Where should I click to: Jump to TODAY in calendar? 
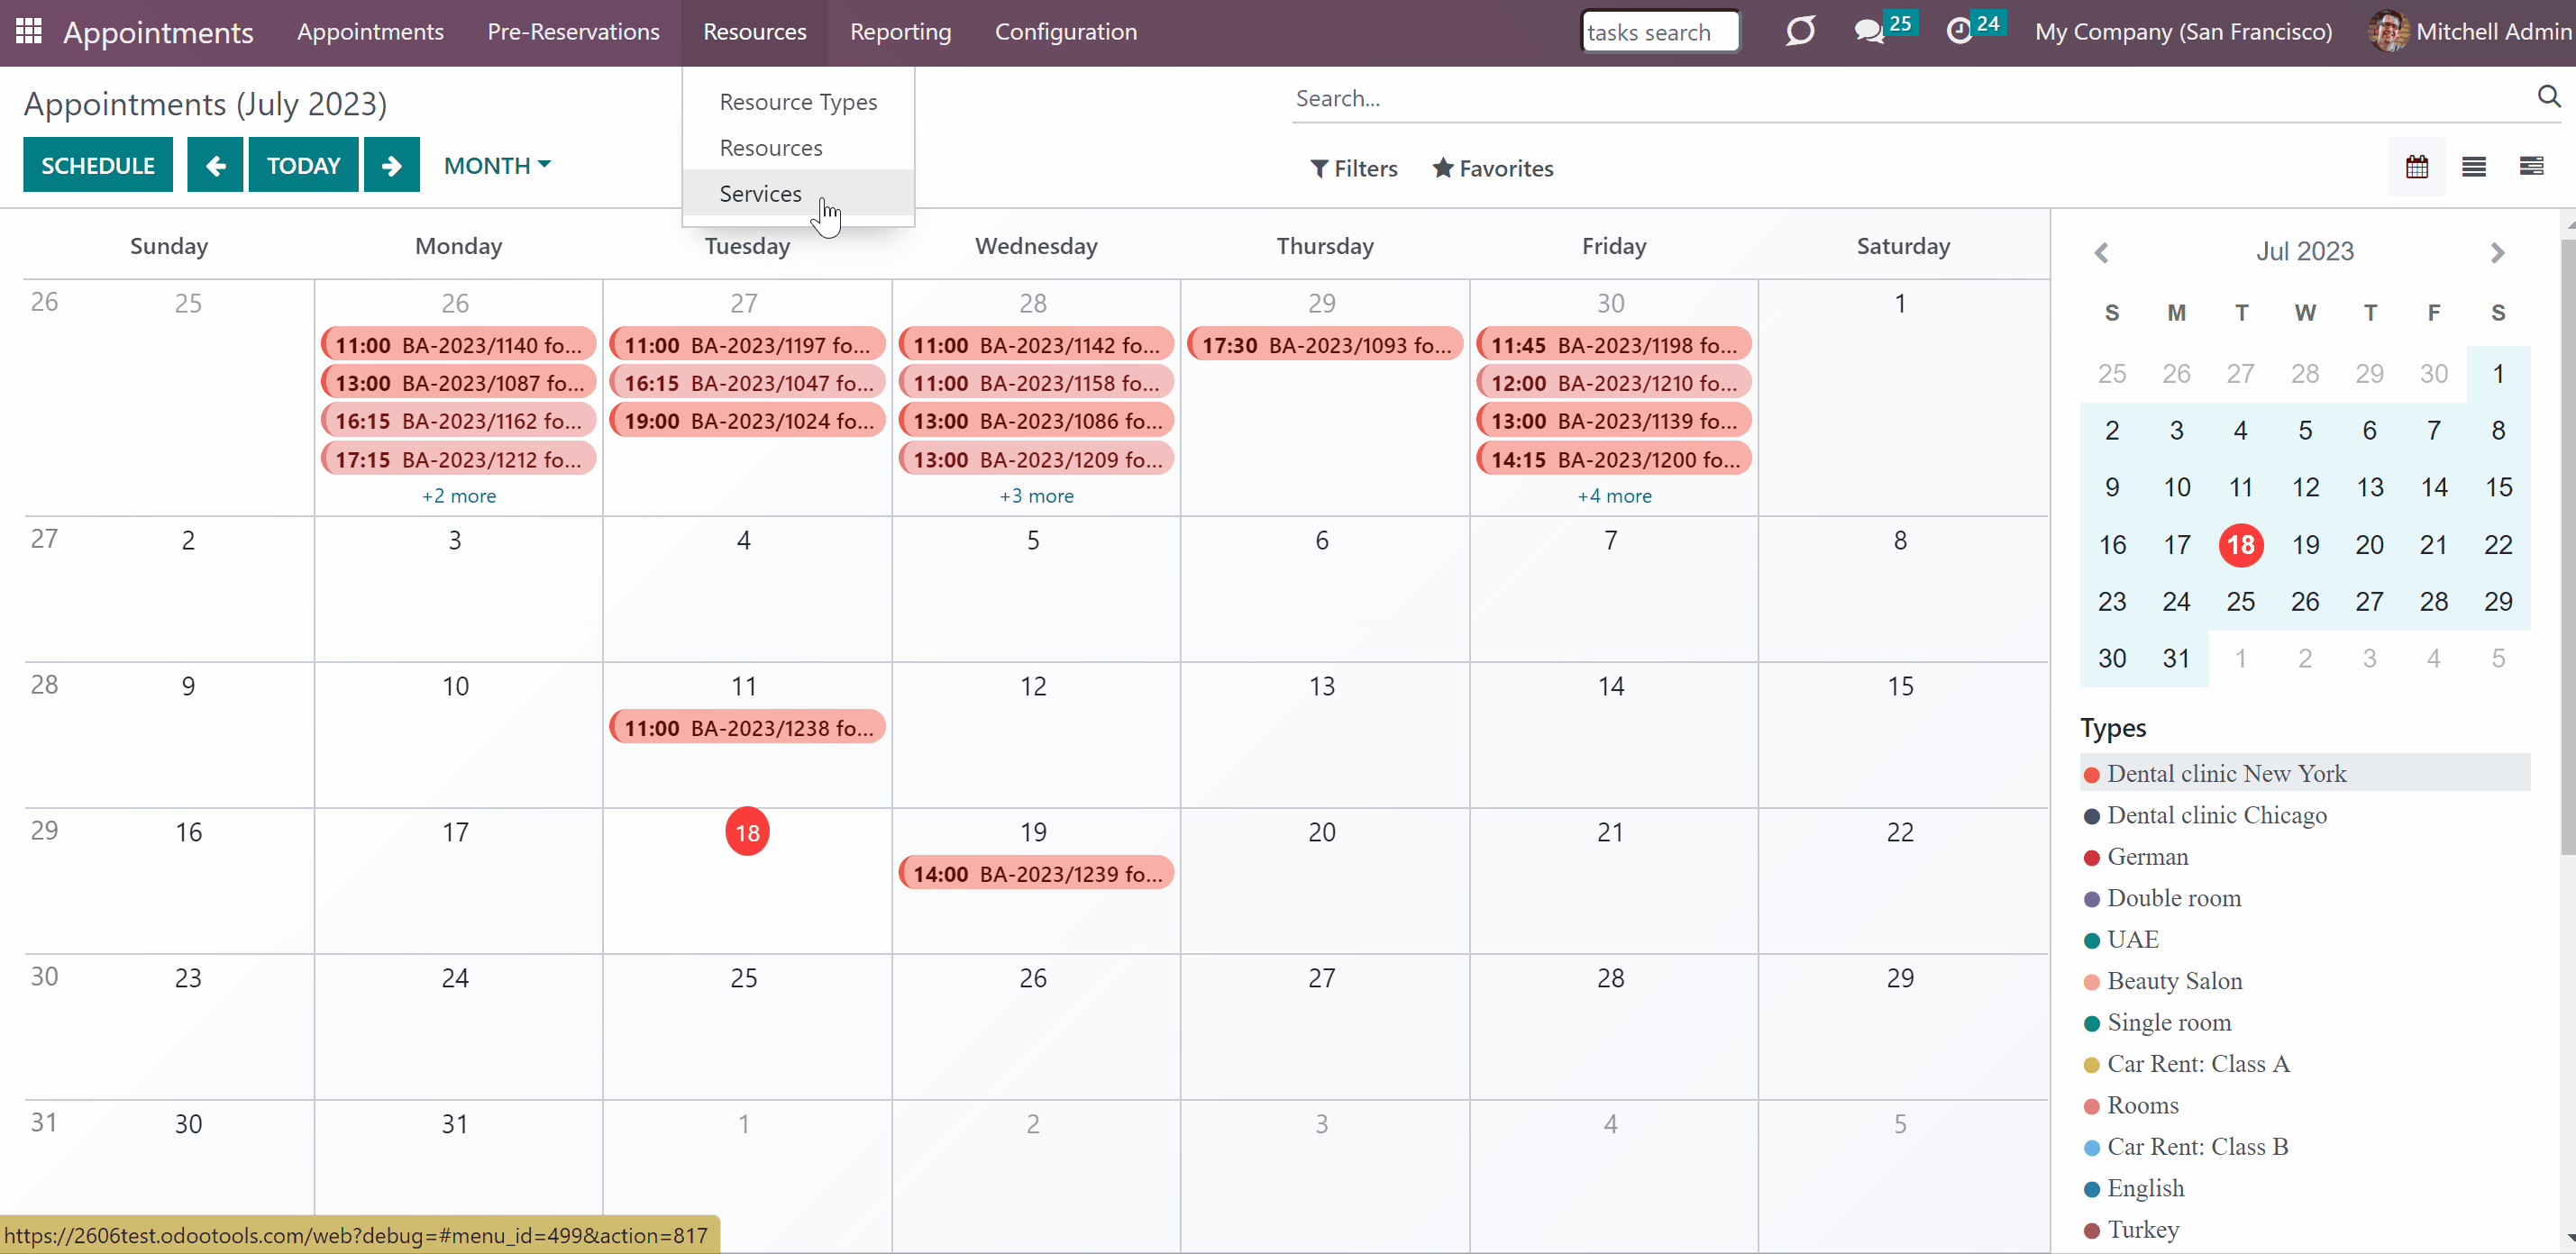pos(303,165)
